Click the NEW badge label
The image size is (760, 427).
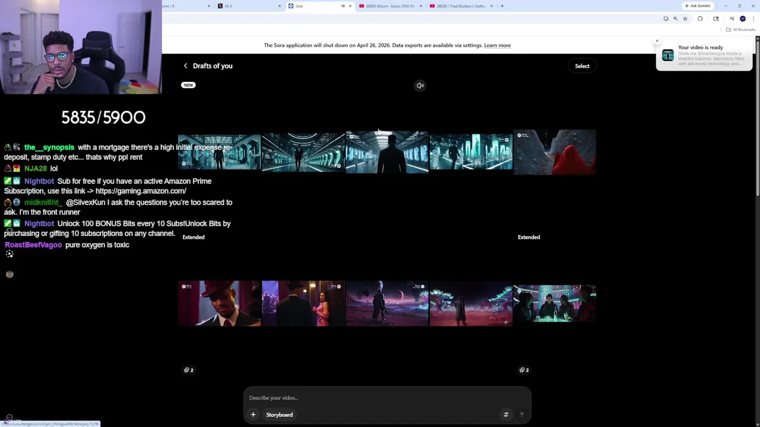coord(188,85)
